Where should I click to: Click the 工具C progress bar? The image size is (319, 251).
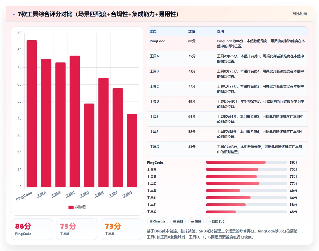(x=247, y=184)
